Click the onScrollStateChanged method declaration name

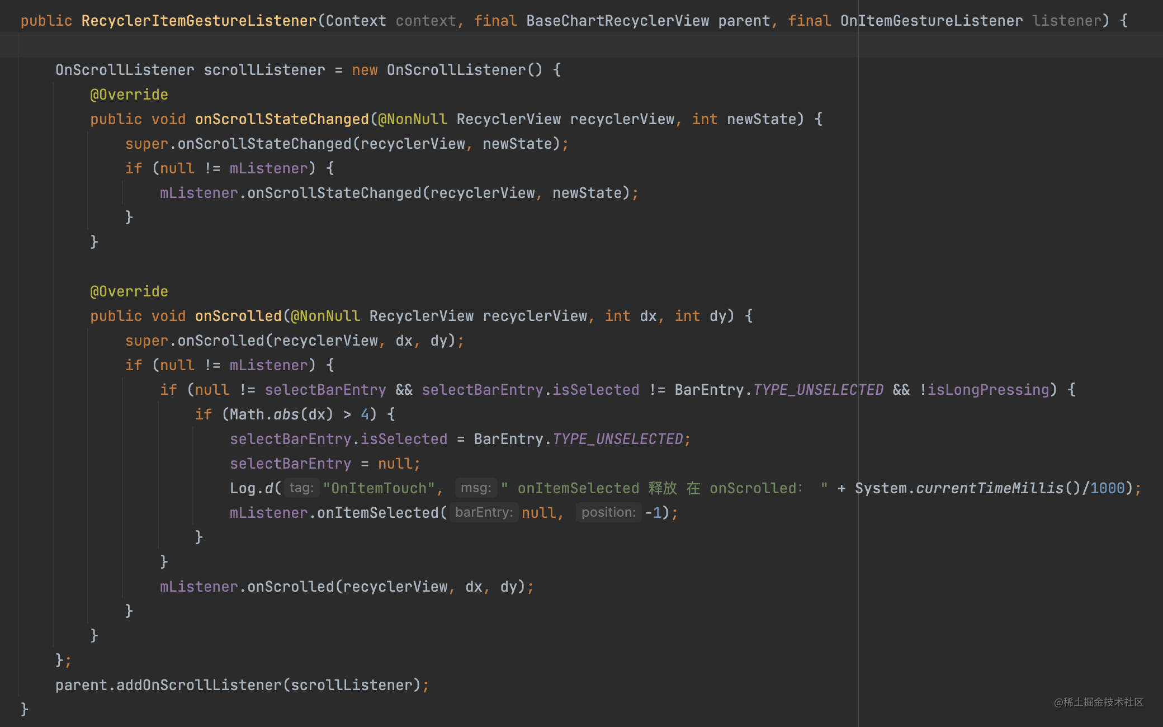click(281, 119)
